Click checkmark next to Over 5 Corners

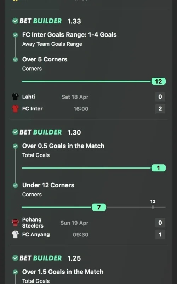pyautogui.click(x=15, y=60)
